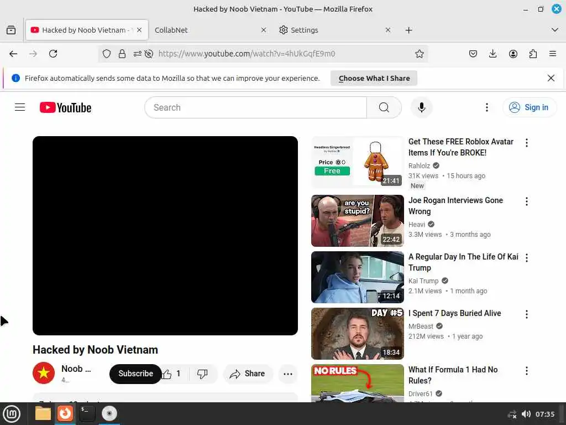The image size is (566, 425).
Task: Open the volume control in system tray
Action: click(526, 414)
